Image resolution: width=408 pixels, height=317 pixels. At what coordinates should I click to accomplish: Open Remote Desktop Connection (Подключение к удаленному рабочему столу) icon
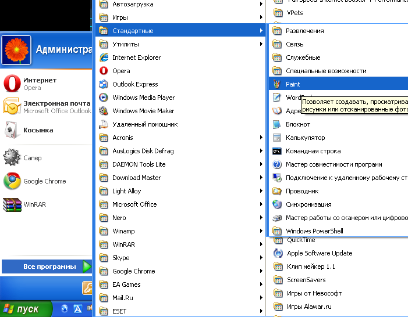277,178
